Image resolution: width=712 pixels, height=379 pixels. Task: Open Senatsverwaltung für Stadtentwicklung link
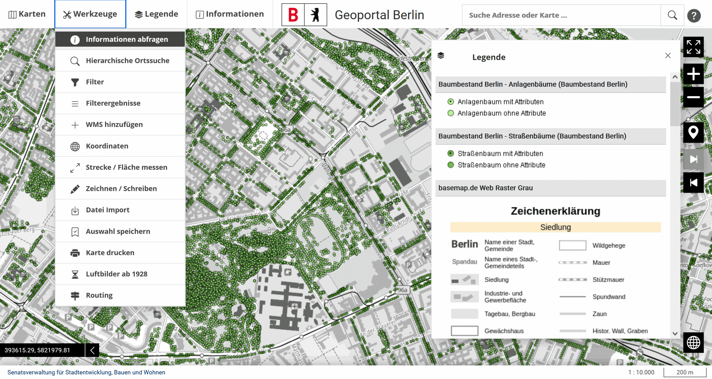pyautogui.click(x=86, y=372)
